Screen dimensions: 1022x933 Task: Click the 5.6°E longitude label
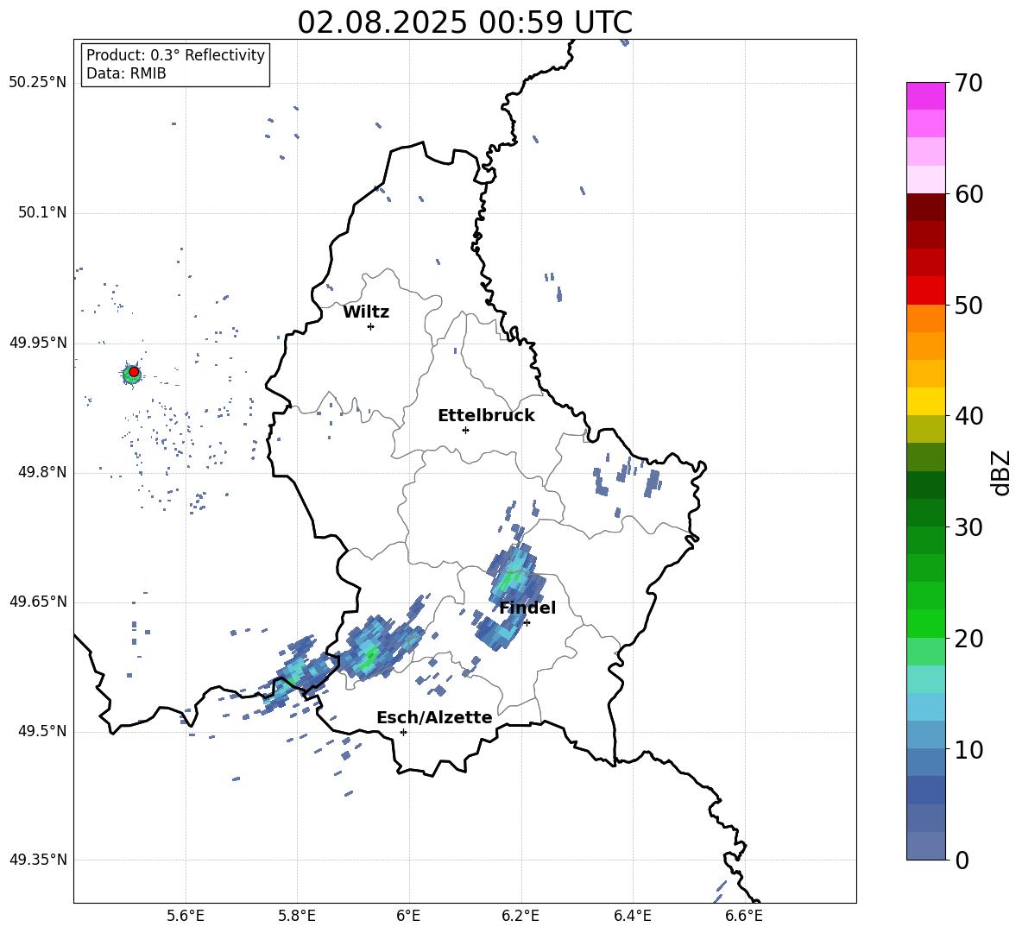(x=186, y=916)
